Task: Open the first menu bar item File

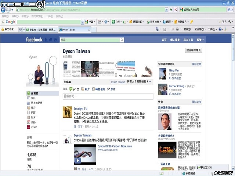Action: tap(5, 16)
